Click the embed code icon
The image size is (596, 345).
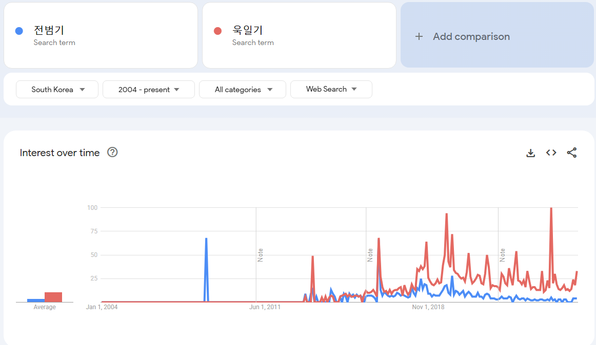click(x=551, y=153)
